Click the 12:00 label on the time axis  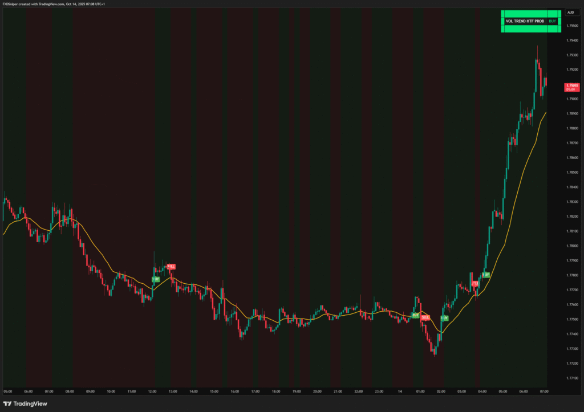click(x=152, y=392)
